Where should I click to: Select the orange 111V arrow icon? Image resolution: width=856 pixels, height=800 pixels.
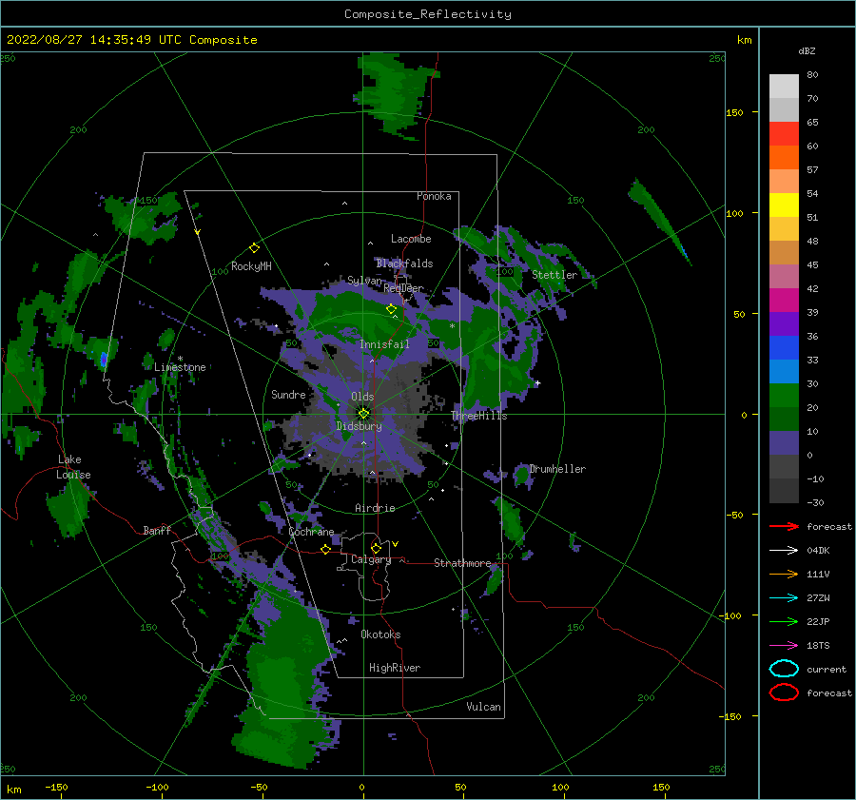click(x=784, y=574)
